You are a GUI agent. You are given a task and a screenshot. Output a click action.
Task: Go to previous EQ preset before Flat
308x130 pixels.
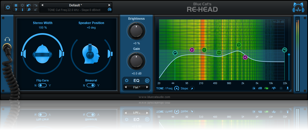[x=125, y=87]
